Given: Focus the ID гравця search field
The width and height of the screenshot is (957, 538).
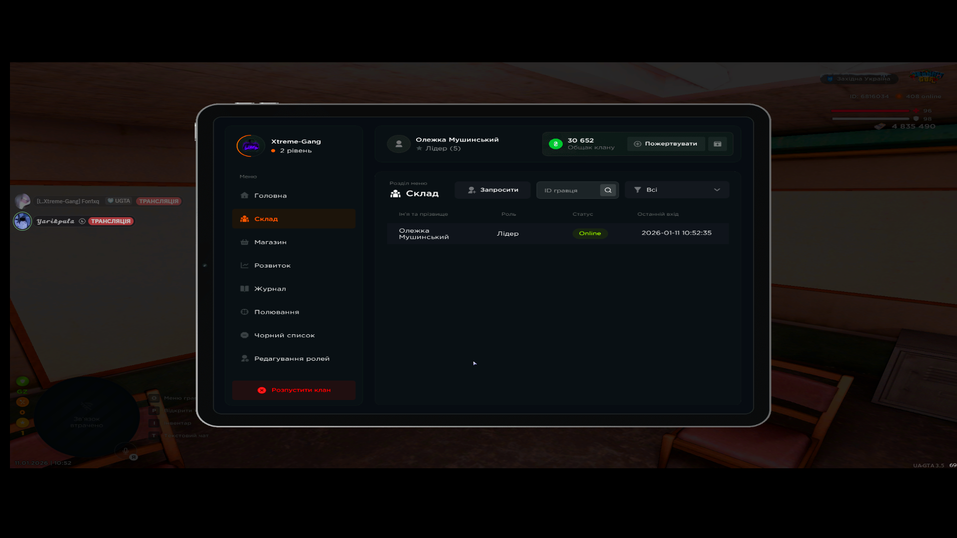Looking at the screenshot, I should point(568,190).
